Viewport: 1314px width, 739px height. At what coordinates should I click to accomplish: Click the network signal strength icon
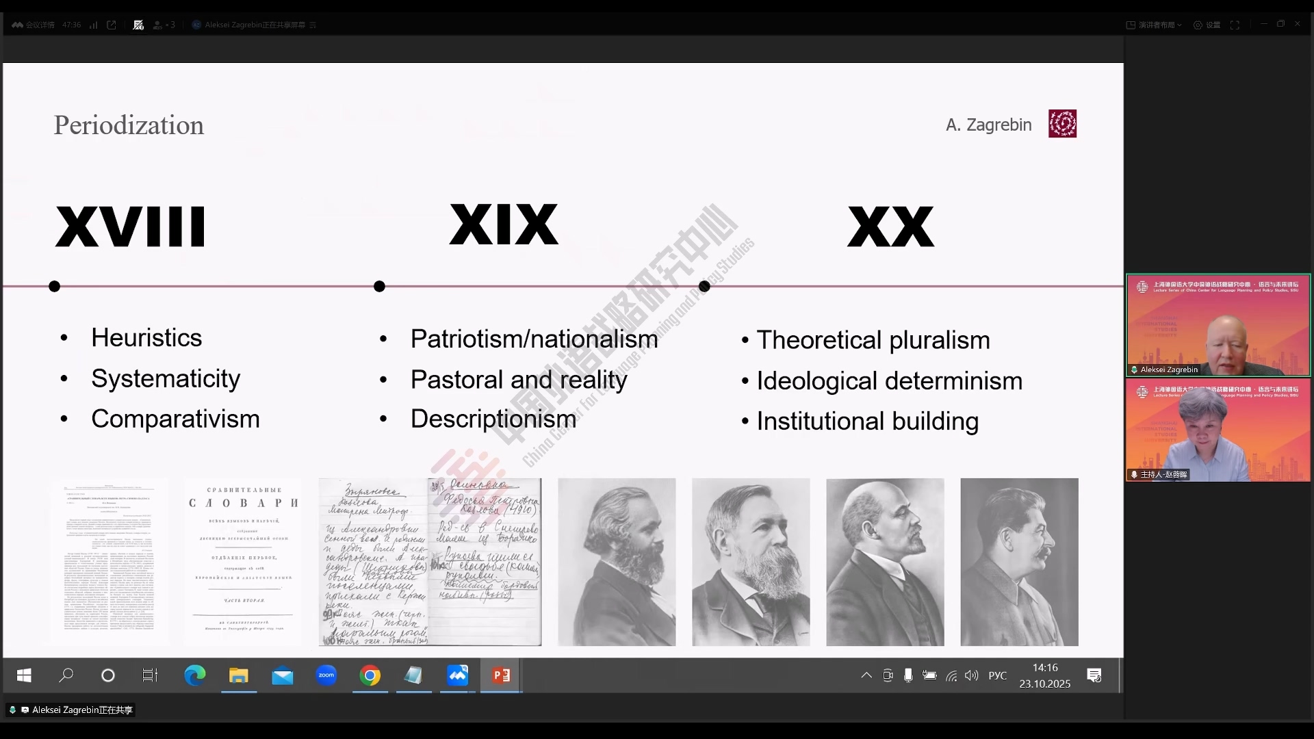point(93,25)
